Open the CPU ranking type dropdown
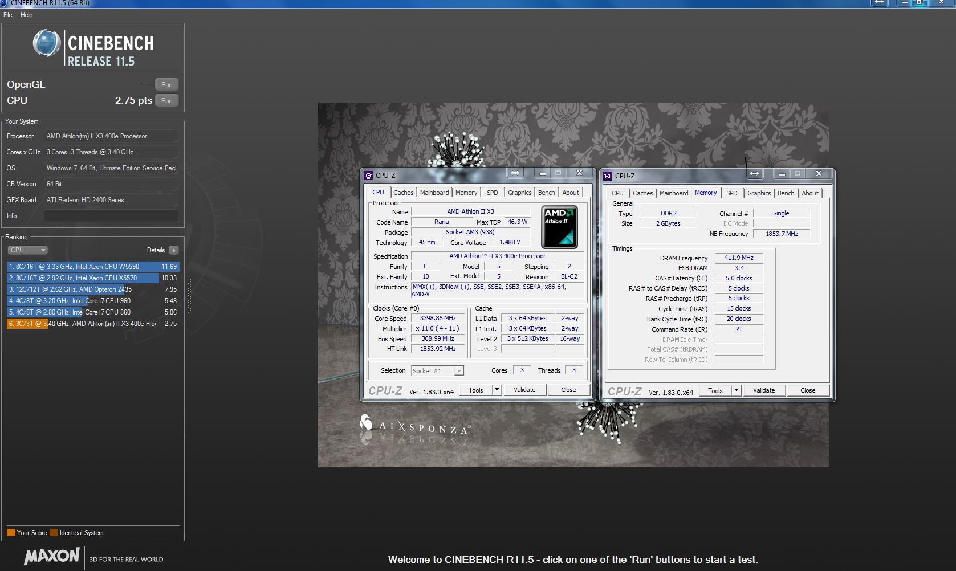The width and height of the screenshot is (956, 571). (x=27, y=250)
